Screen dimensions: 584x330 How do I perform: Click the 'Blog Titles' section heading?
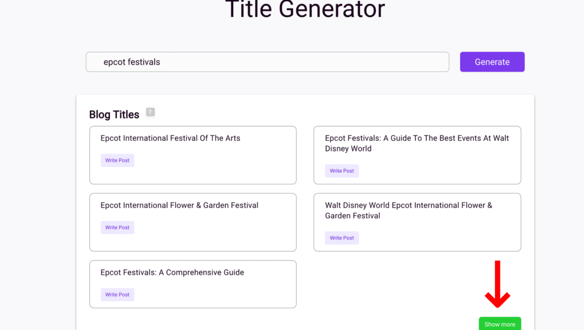click(x=114, y=115)
